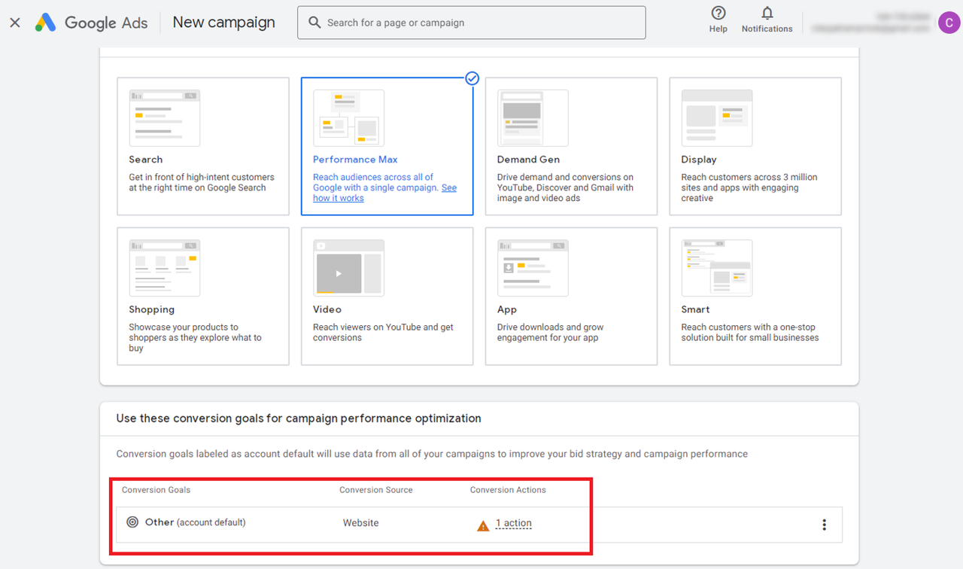Image resolution: width=963 pixels, height=569 pixels.
Task: Close the New campaign page
Action: 15,23
